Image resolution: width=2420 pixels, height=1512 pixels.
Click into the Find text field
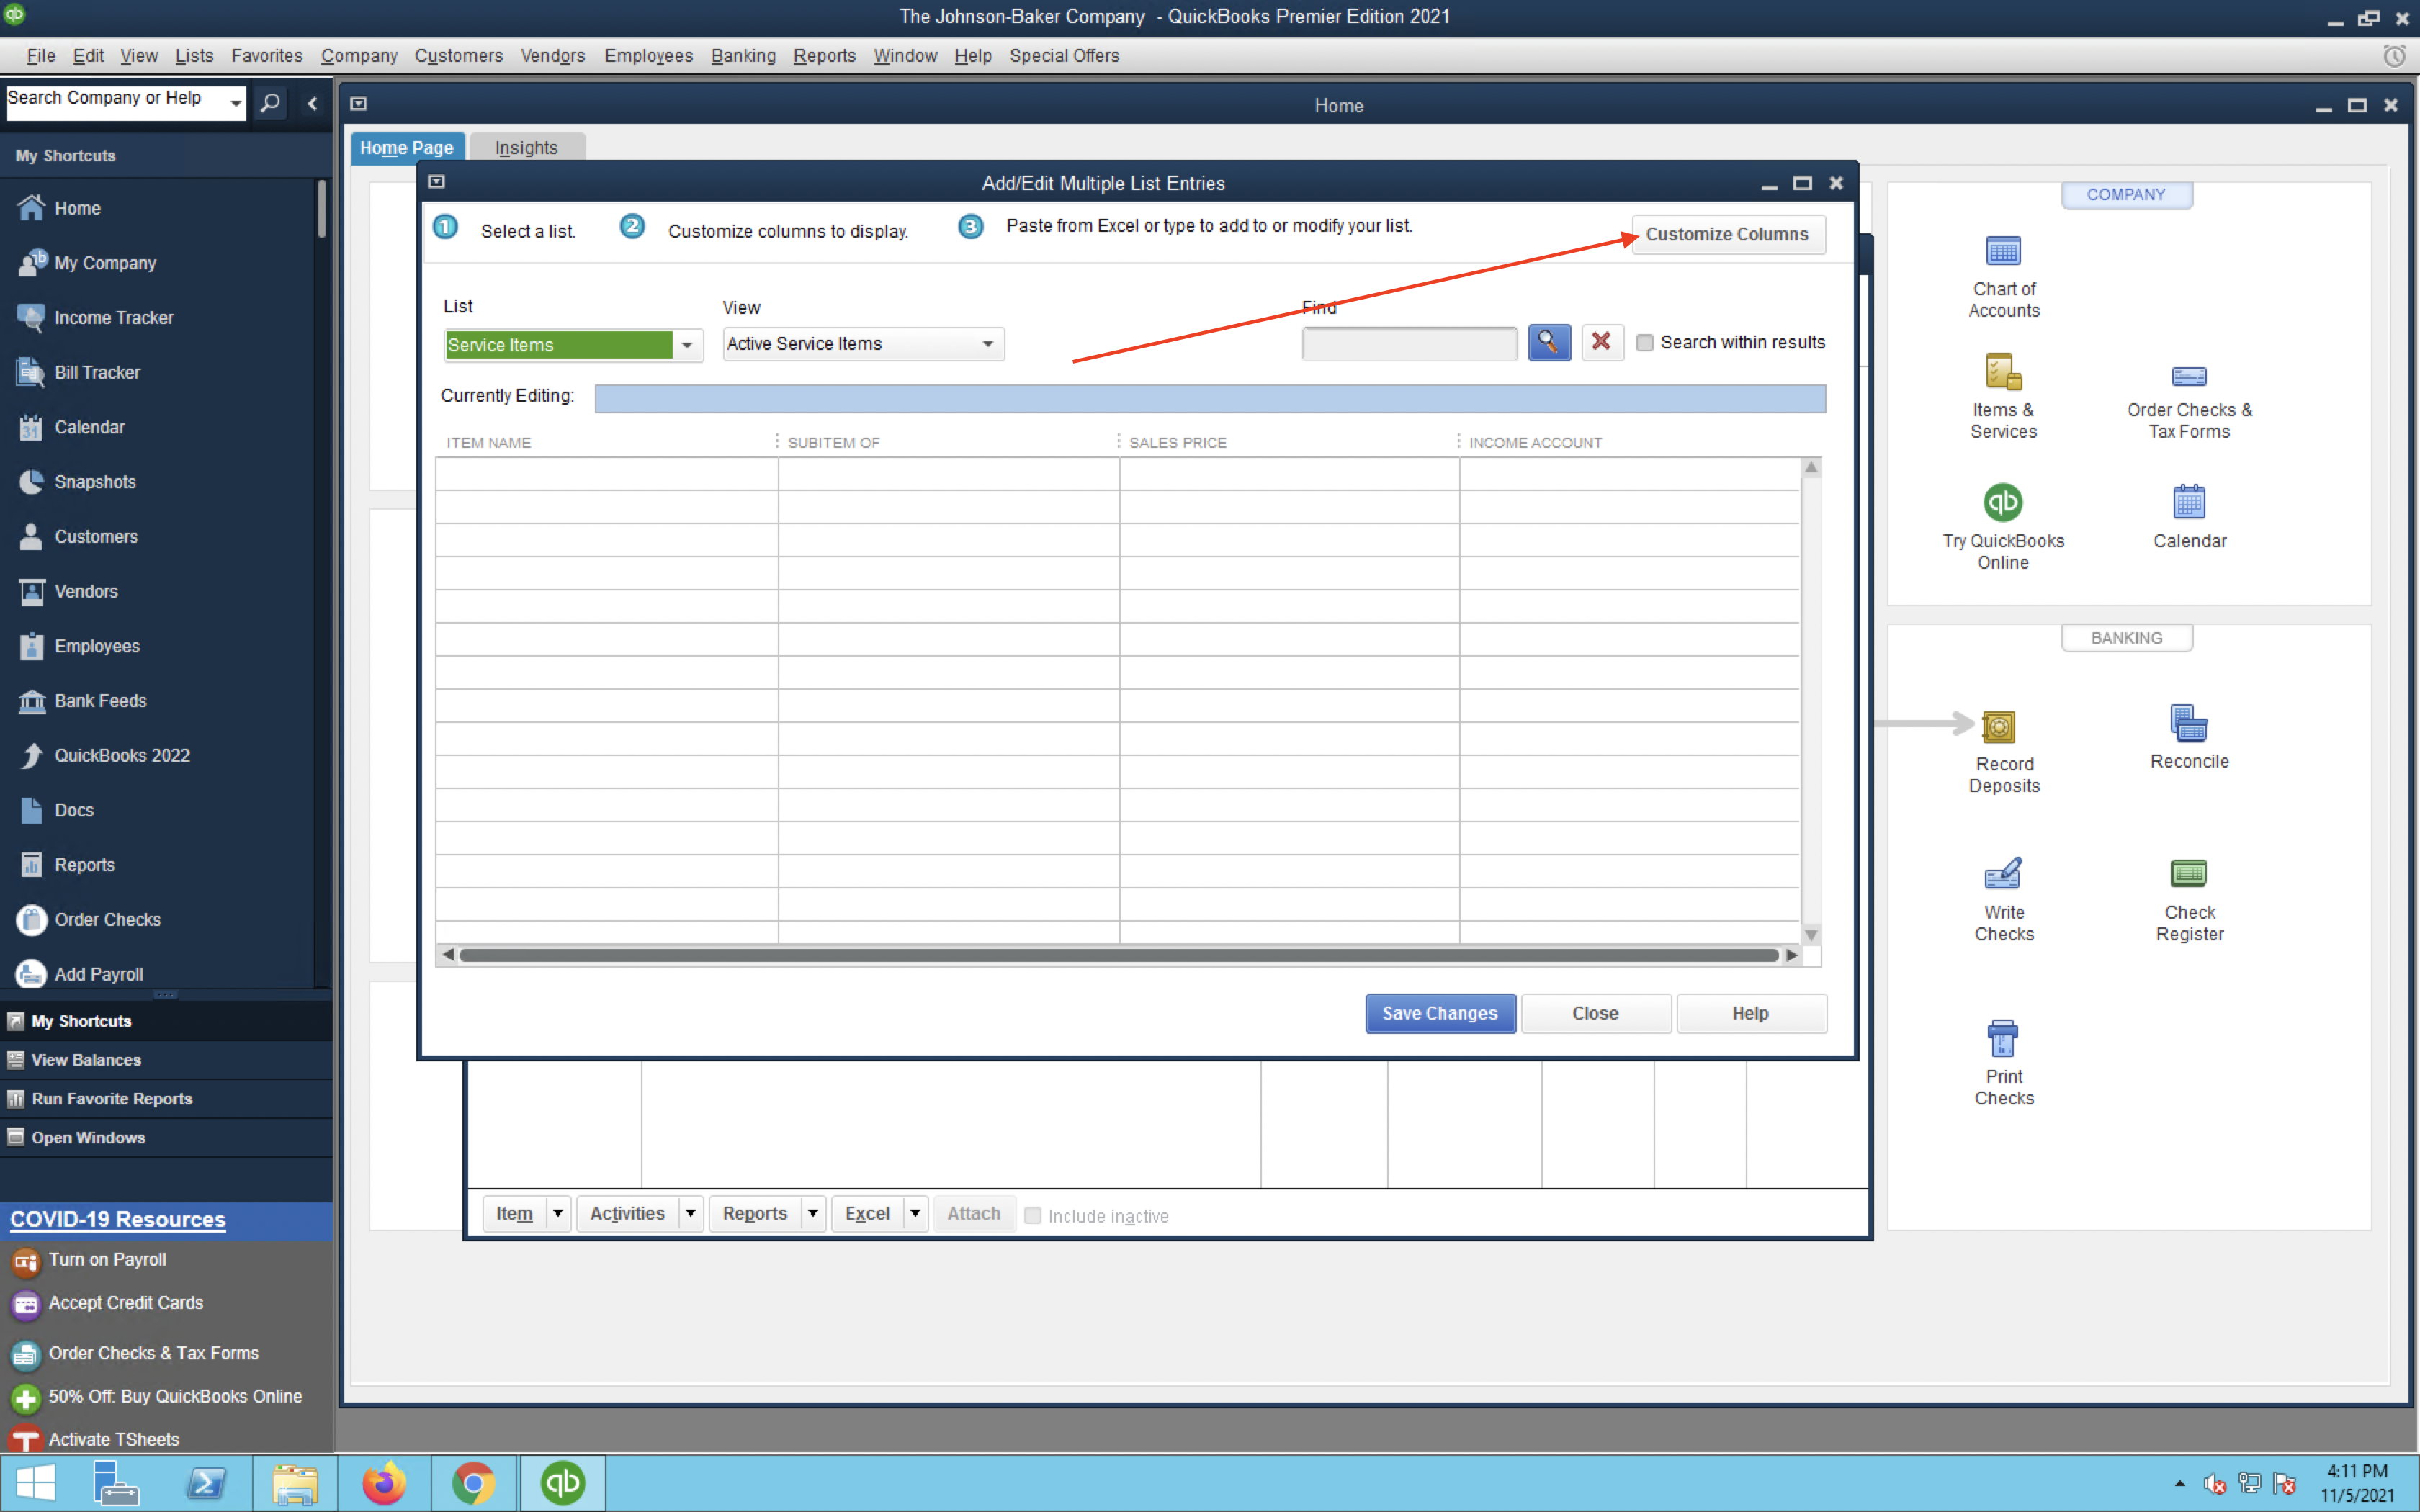pos(1409,343)
